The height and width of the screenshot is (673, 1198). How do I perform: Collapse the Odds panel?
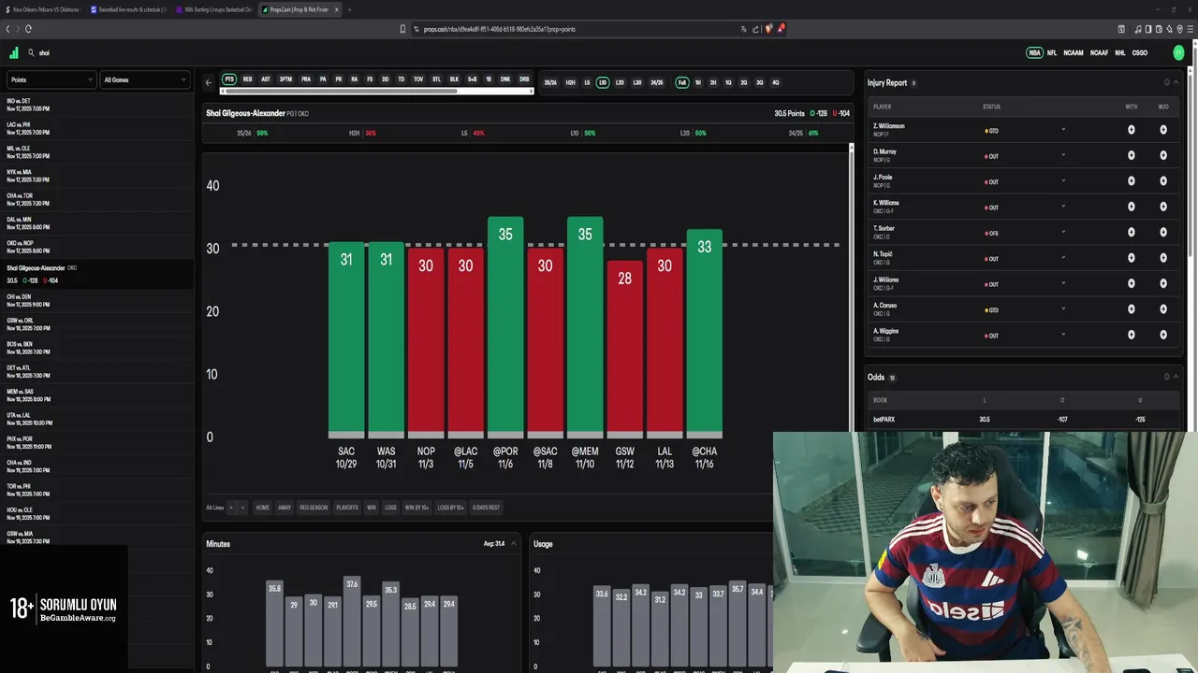[1176, 377]
